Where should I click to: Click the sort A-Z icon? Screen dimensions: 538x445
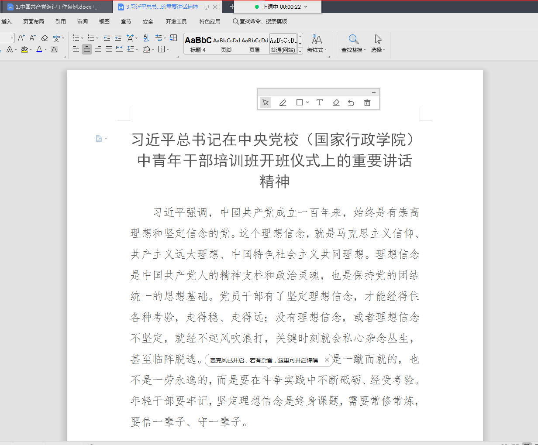(146, 38)
